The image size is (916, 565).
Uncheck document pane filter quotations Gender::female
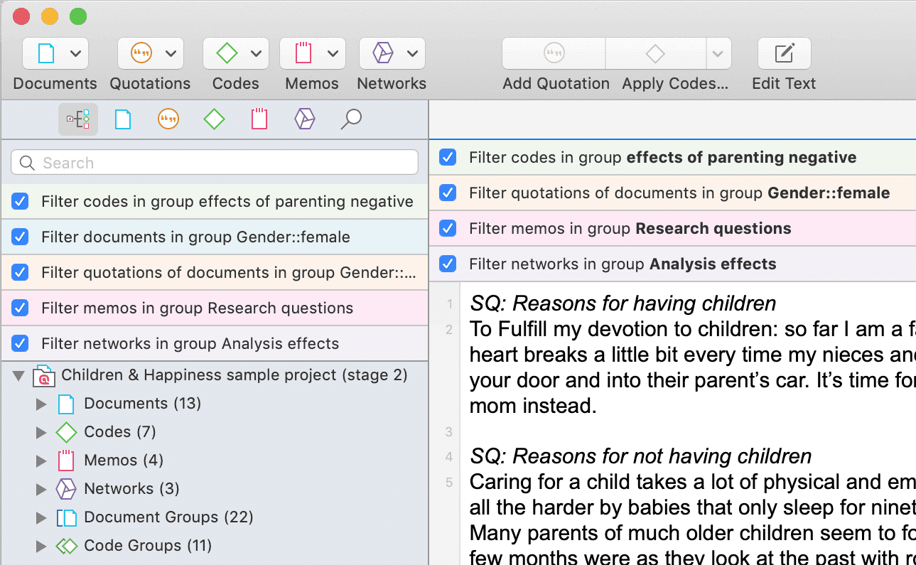coord(448,193)
